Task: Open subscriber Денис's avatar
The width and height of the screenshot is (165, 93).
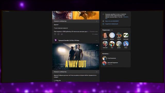Action: (x=119, y=44)
